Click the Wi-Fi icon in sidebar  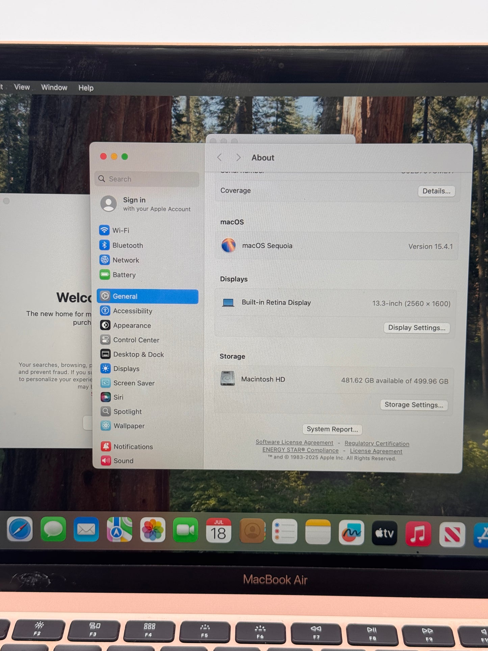click(x=104, y=230)
